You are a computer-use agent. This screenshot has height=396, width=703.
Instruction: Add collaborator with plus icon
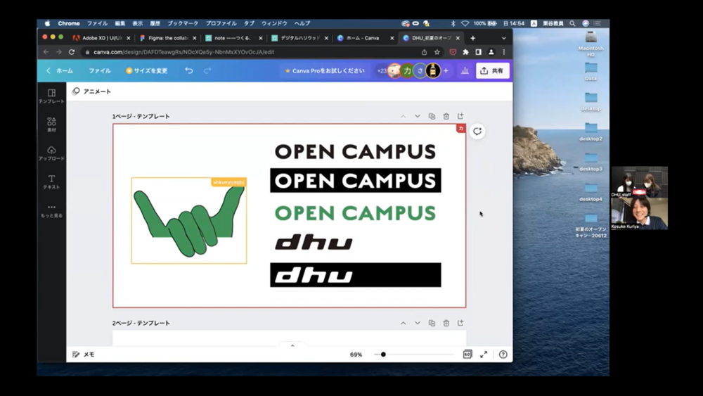point(446,70)
